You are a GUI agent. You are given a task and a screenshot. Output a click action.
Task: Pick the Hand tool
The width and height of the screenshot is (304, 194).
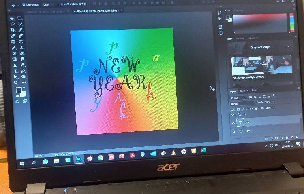(24, 76)
